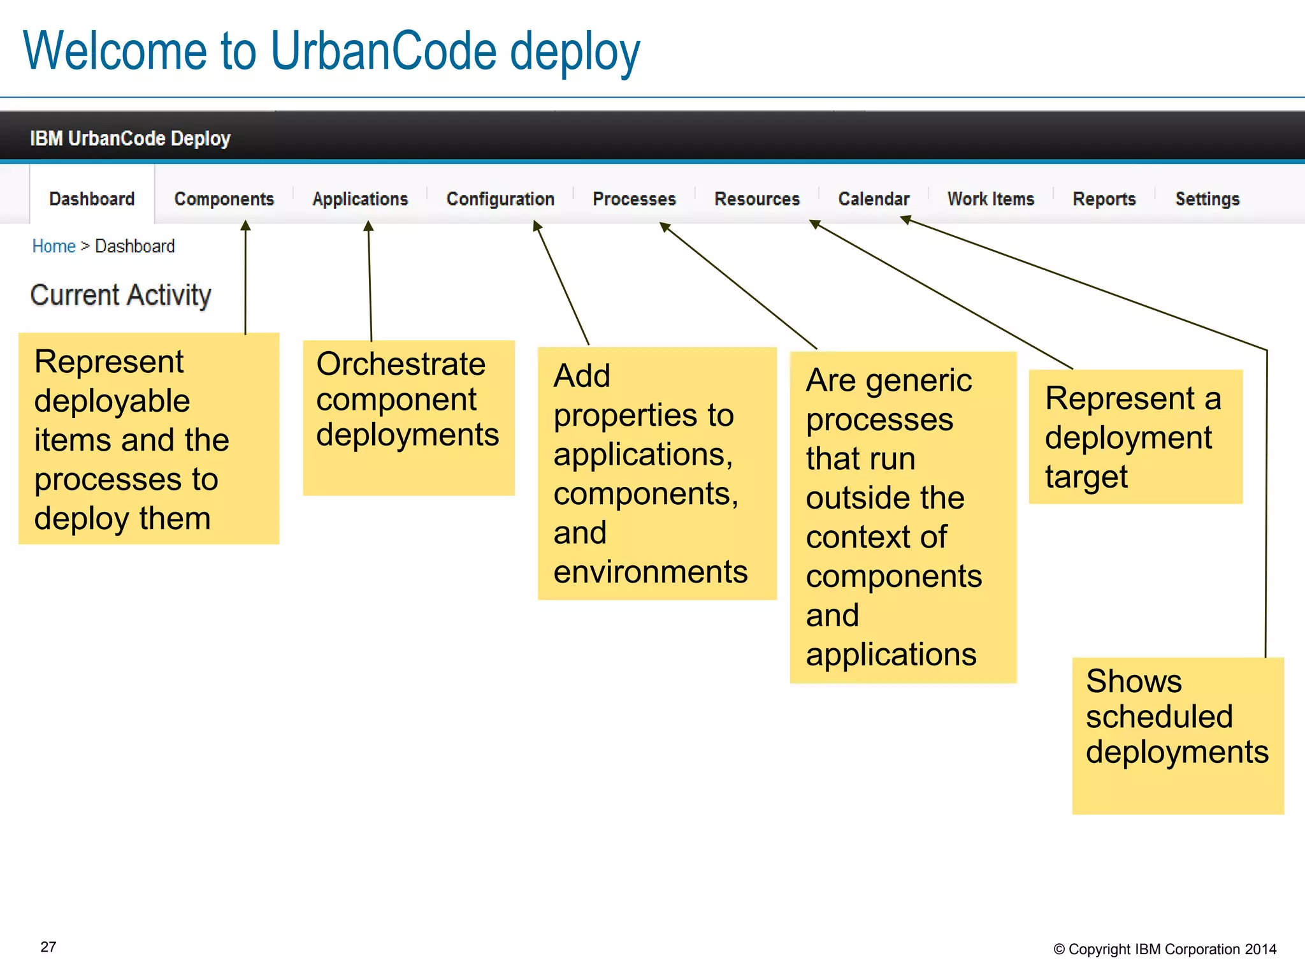Click the Dashboard breadcrumb text
Image resolution: width=1305 pixels, height=979 pixels.
[134, 246]
